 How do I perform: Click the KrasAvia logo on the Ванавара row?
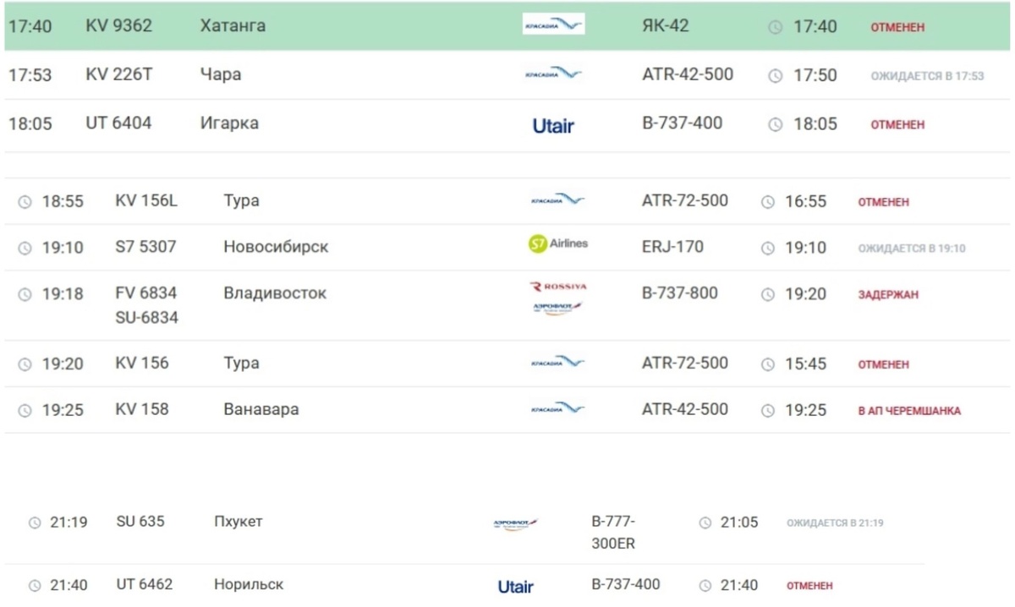(x=557, y=410)
